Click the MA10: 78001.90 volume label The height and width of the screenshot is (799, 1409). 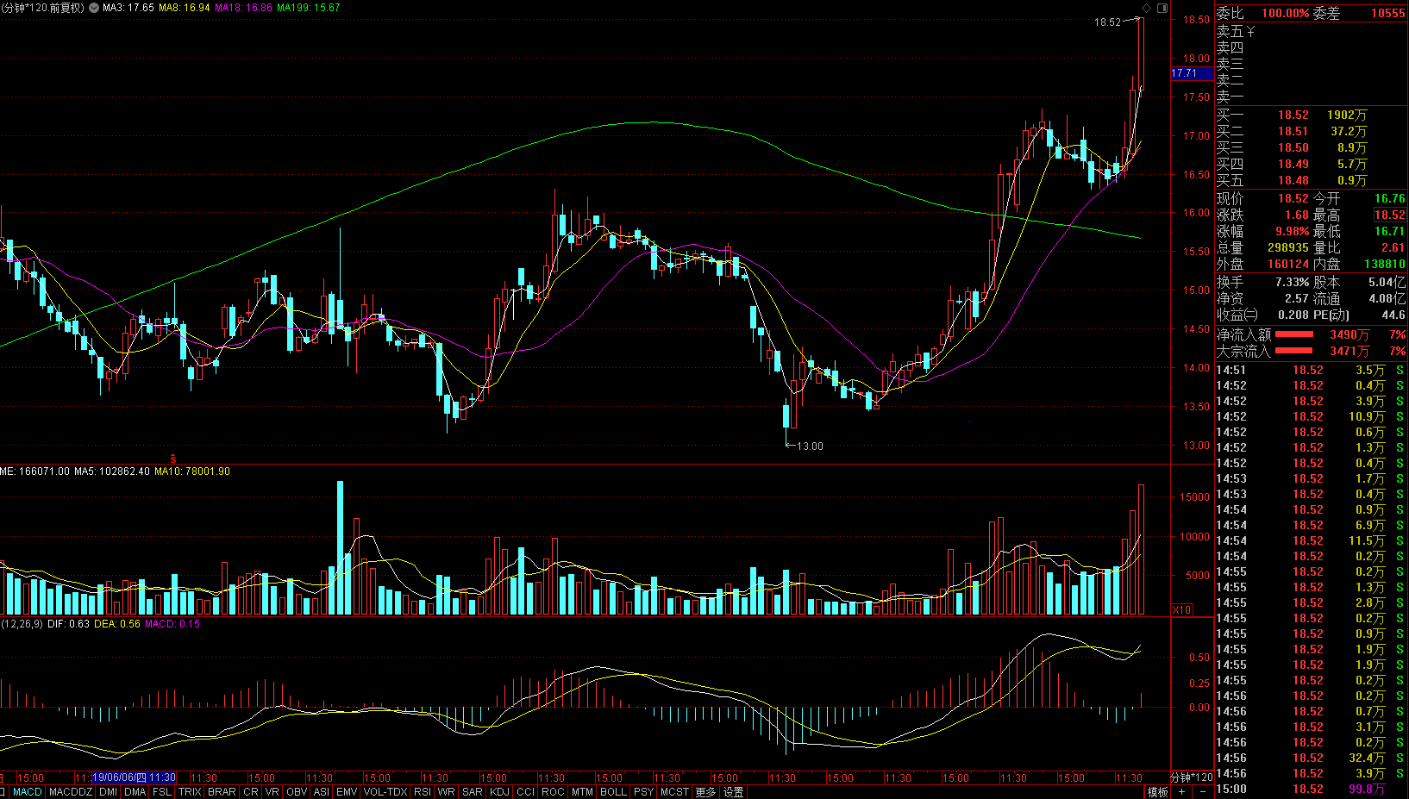(192, 471)
